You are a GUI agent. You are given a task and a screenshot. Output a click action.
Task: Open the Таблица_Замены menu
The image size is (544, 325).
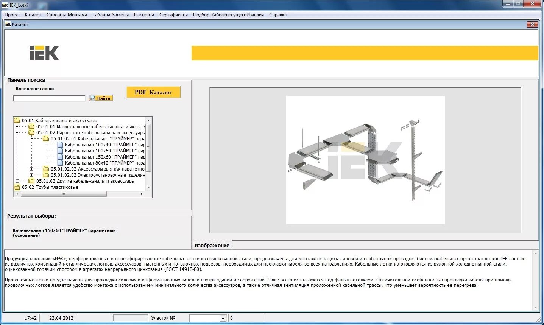click(111, 15)
